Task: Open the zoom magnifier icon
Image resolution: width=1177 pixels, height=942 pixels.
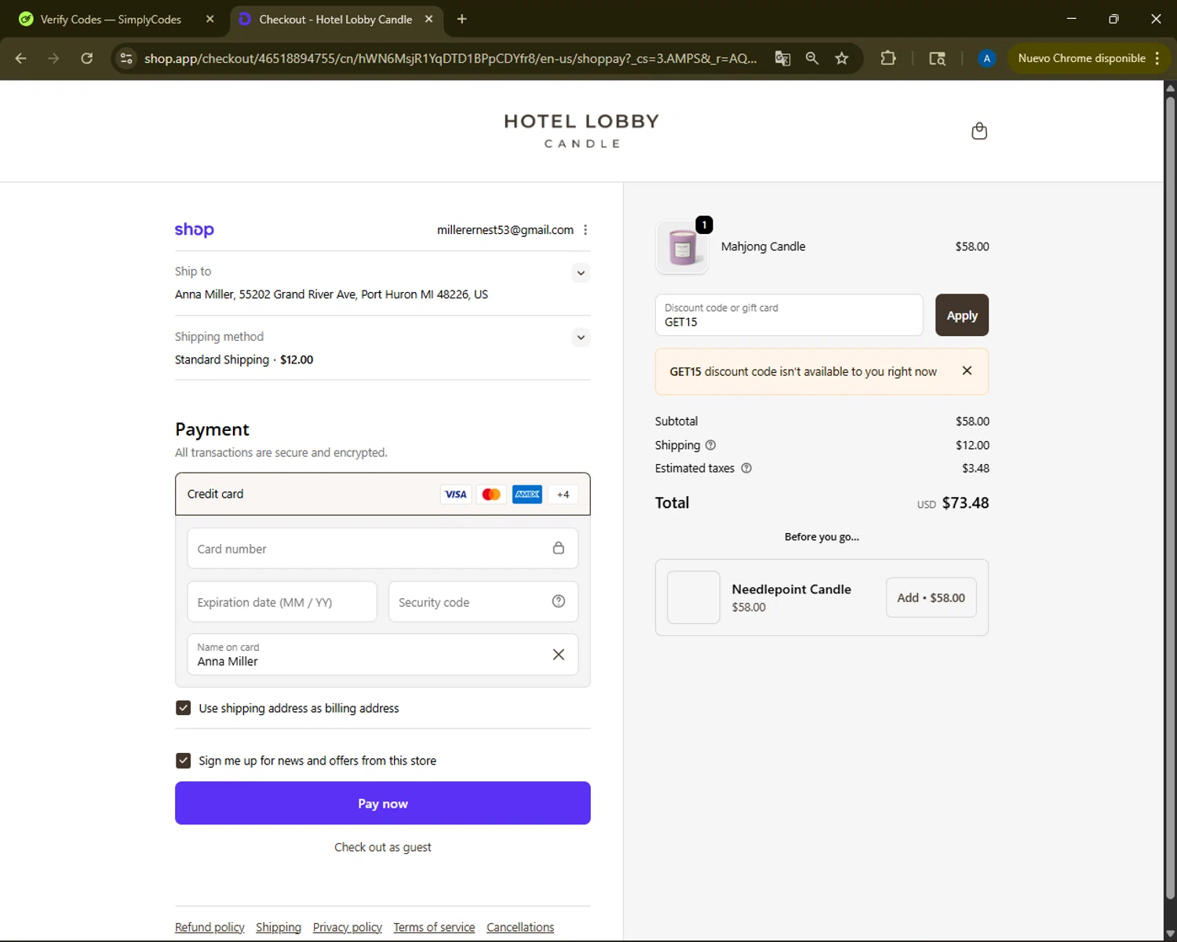Action: pyautogui.click(x=812, y=58)
